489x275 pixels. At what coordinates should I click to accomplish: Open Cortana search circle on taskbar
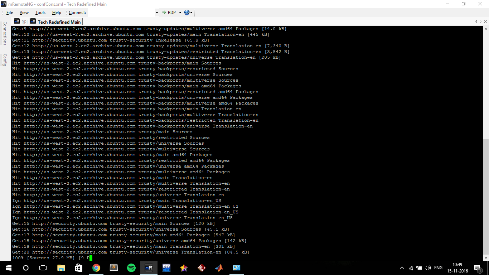(26, 268)
